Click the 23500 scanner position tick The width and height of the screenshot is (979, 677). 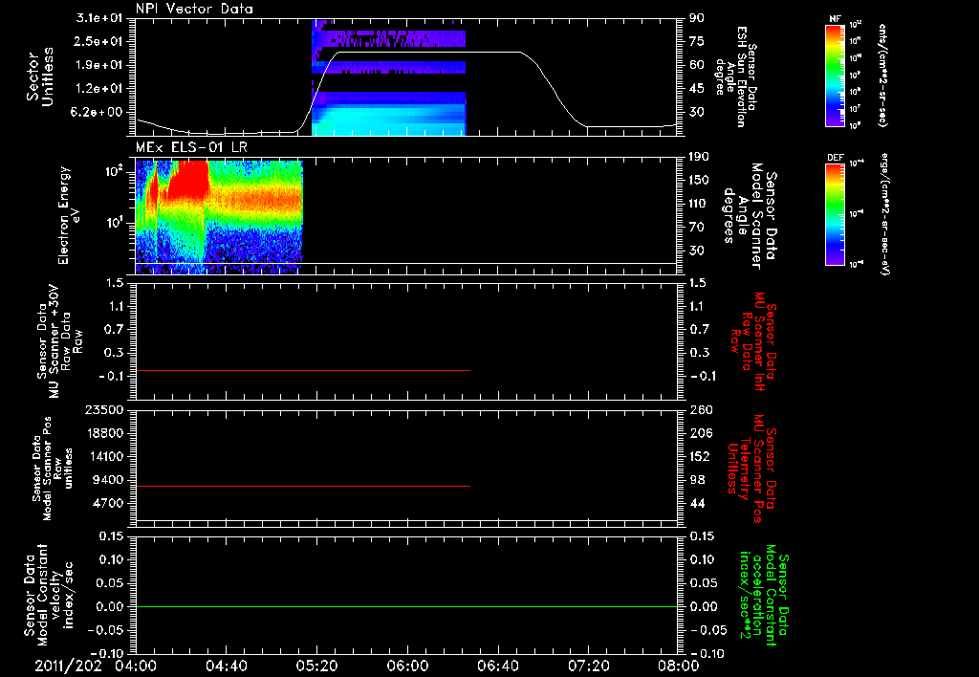click(105, 410)
